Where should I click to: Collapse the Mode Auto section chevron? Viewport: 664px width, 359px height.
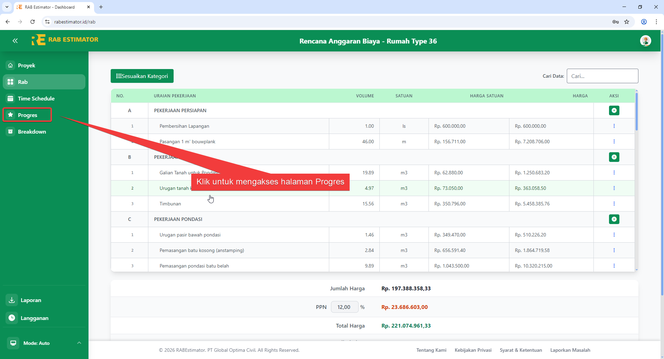click(79, 343)
